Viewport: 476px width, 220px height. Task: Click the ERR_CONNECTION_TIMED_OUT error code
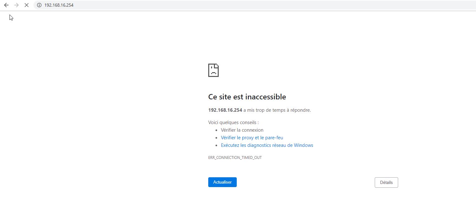pyautogui.click(x=235, y=158)
